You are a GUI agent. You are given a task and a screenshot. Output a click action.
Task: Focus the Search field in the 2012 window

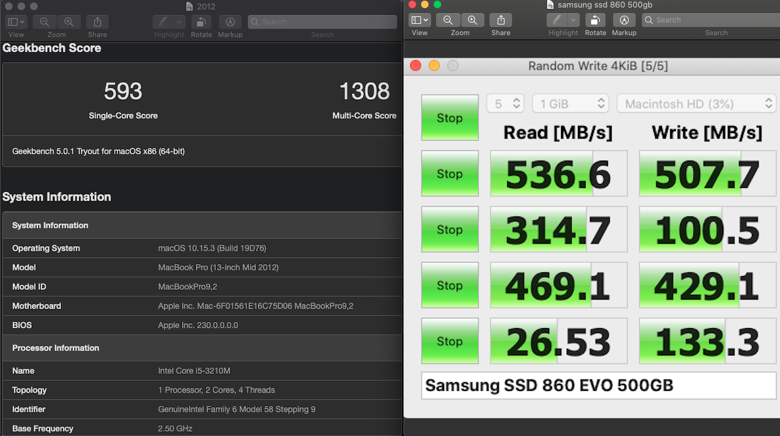323,21
